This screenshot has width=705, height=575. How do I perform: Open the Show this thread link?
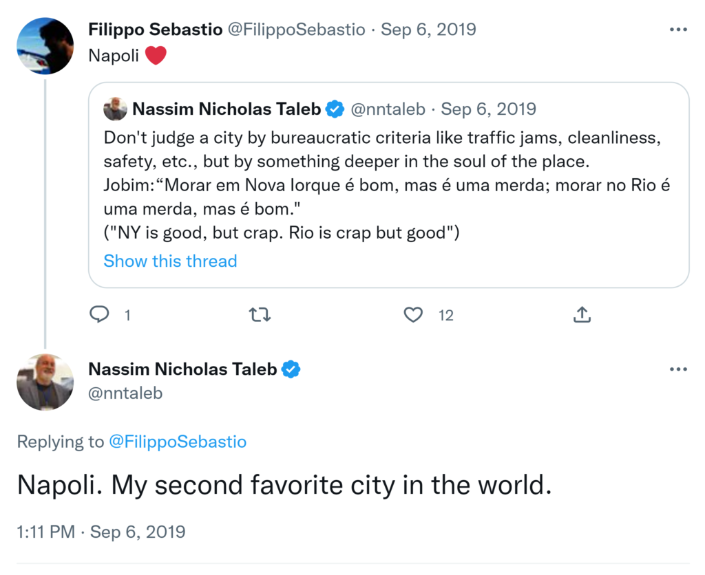(x=170, y=261)
